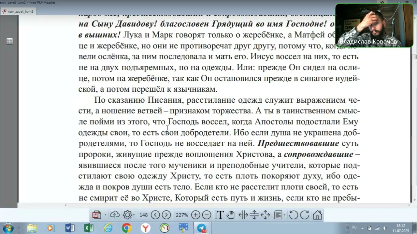Click the cloud upload icon
This screenshot has width=417, height=234.
coord(115,215)
